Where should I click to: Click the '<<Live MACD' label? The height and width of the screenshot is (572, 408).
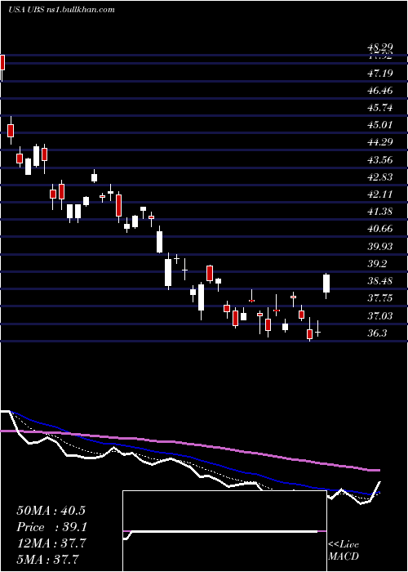click(x=344, y=550)
